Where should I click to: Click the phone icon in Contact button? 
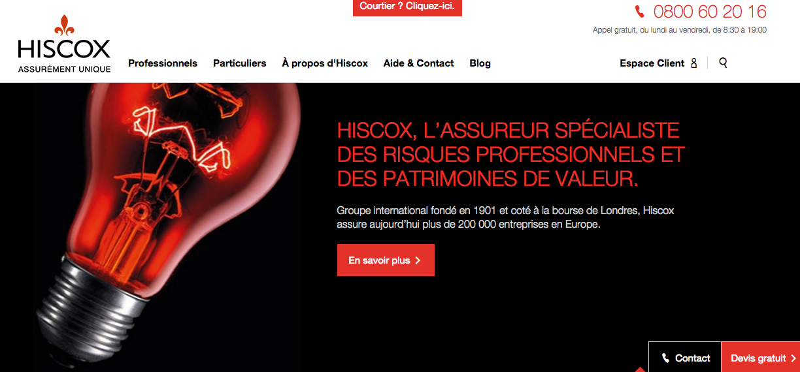click(665, 358)
